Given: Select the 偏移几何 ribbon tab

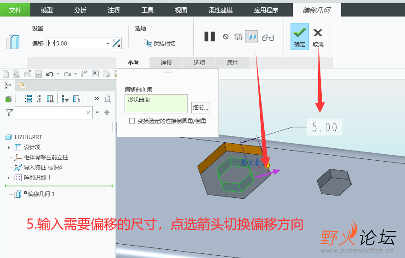Looking at the screenshot, I should coord(317,10).
